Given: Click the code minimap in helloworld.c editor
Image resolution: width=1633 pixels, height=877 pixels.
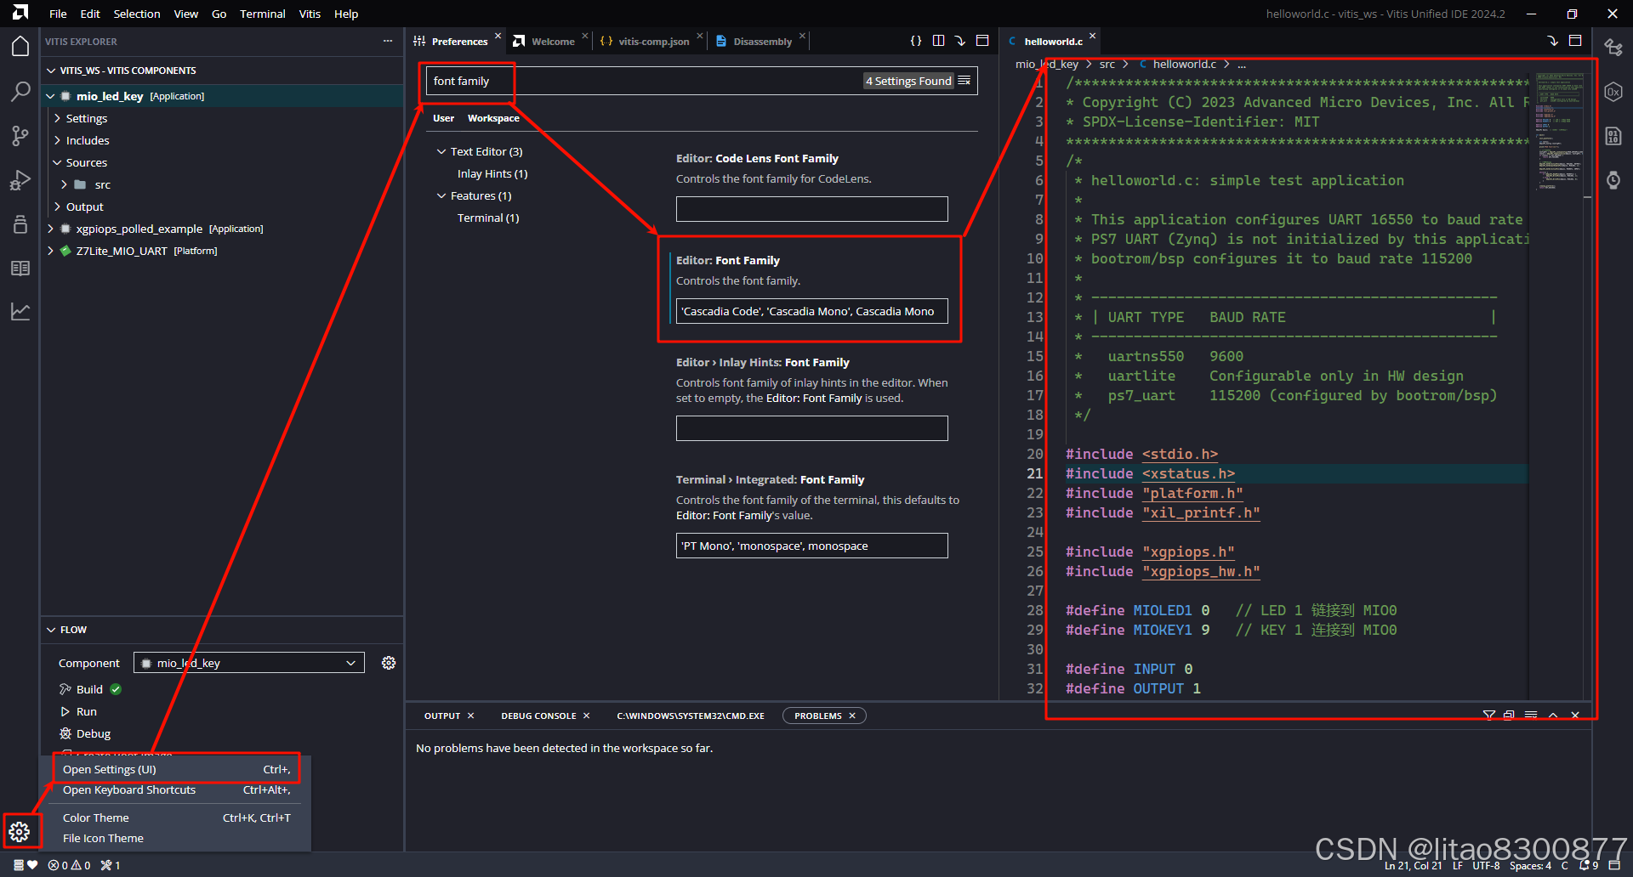Looking at the screenshot, I should (1558, 132).
